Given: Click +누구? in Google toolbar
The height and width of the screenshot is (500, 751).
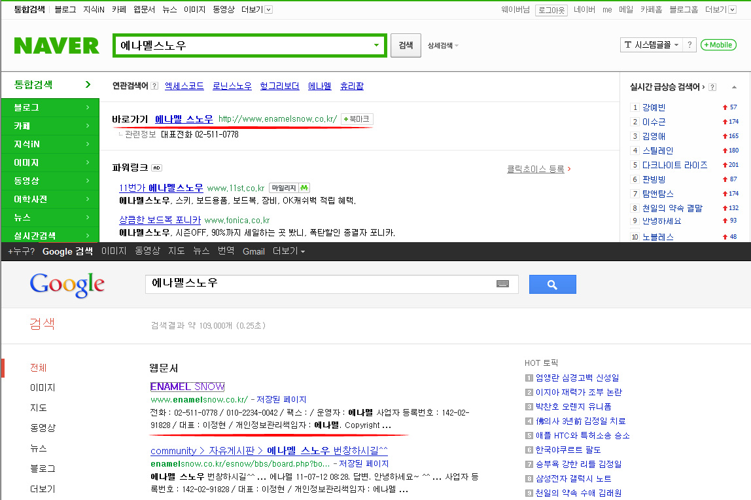Looking at the screenshot, I should (21, 251).
